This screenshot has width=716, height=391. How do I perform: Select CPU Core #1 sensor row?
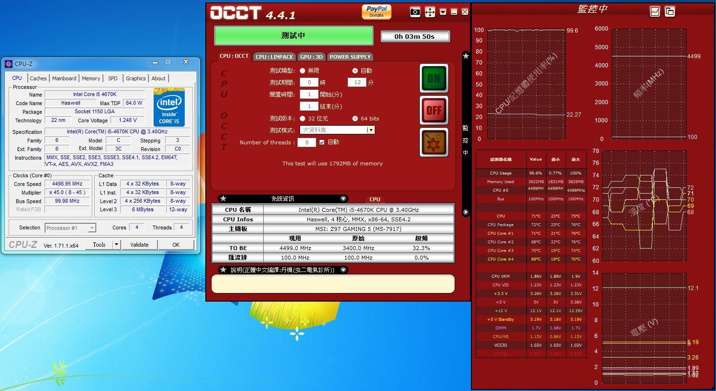pyautogui.click(x=531, y=233)
